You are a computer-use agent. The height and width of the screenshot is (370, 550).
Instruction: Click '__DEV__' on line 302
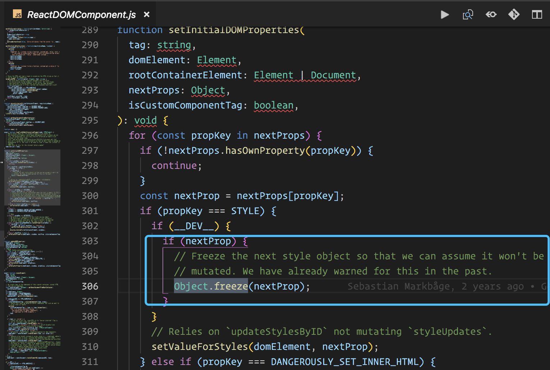[x=194, y=226]
